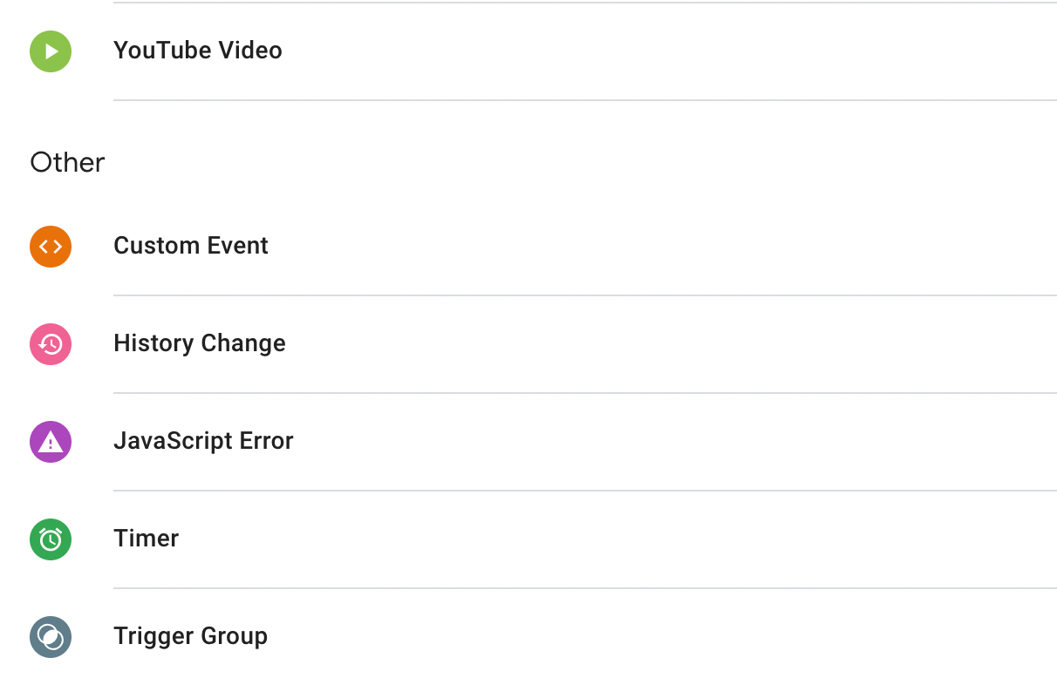1057x678 pixels.
Task: Select the Trigger Group circles icon
Action: click(50, 637)
